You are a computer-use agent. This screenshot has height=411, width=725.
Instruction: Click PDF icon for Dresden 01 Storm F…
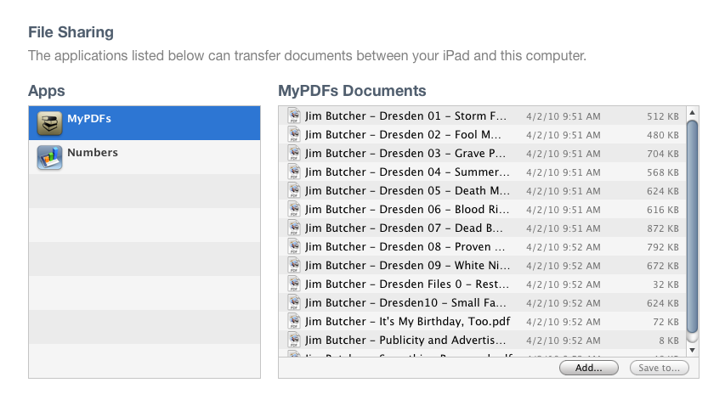(294, 115)
